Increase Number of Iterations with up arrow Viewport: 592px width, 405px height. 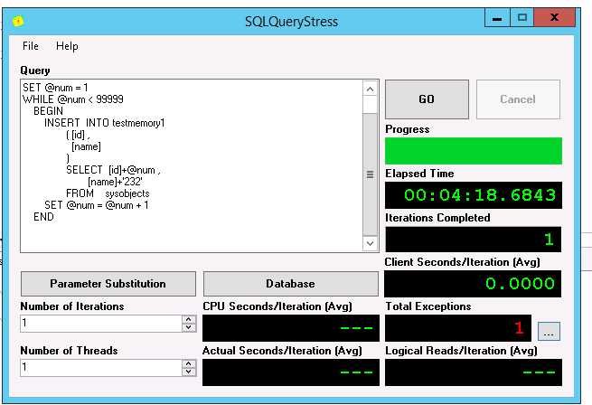click(188, 320)
